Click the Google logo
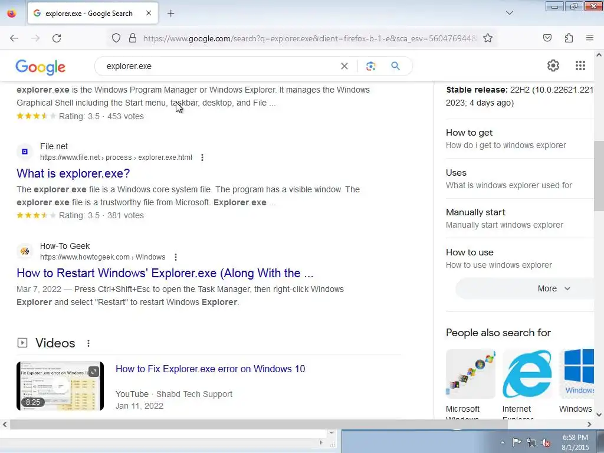 (x=41, y=67)
